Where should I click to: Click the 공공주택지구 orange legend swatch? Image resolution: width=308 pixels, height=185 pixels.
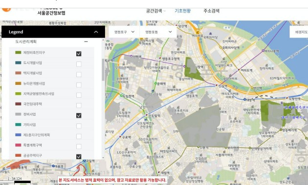[18, 155]
